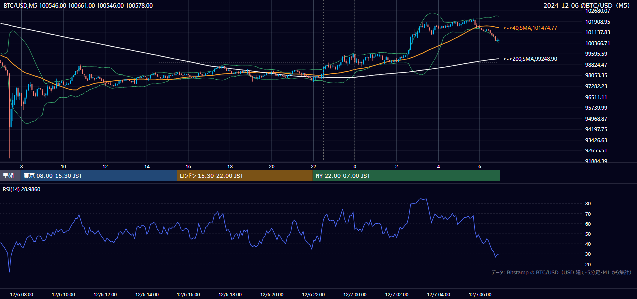Click price axis value 95739.99
637x299 pixels.
(596, 108)
